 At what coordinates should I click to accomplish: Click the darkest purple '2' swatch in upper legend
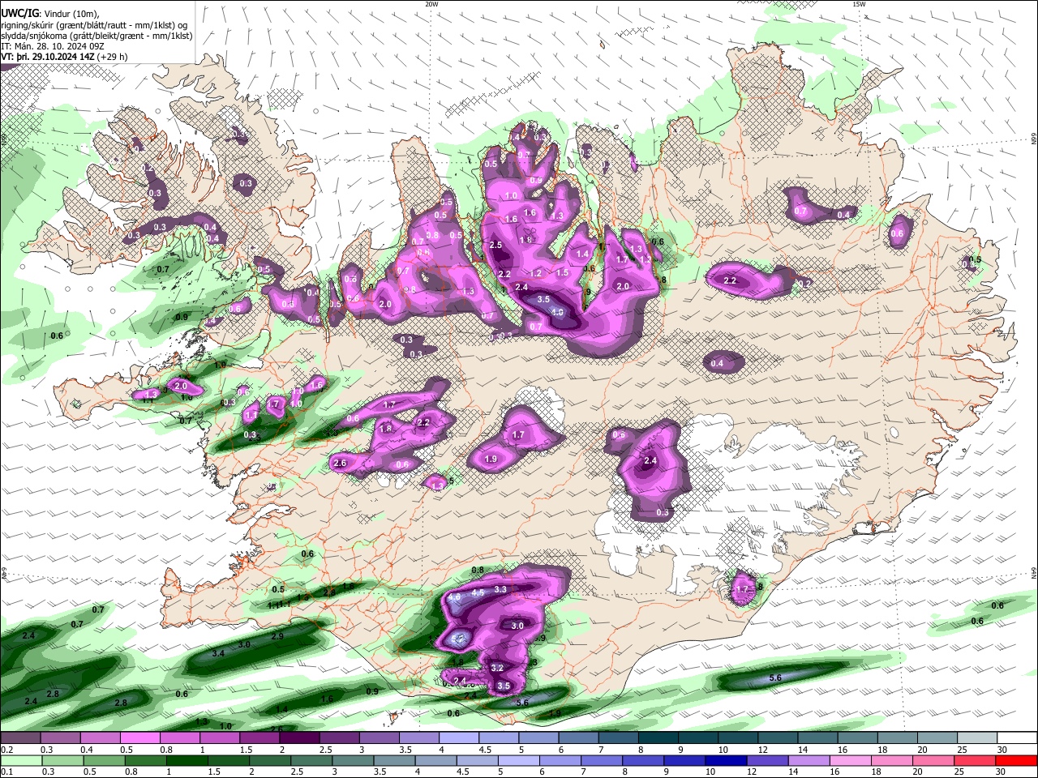299,737
